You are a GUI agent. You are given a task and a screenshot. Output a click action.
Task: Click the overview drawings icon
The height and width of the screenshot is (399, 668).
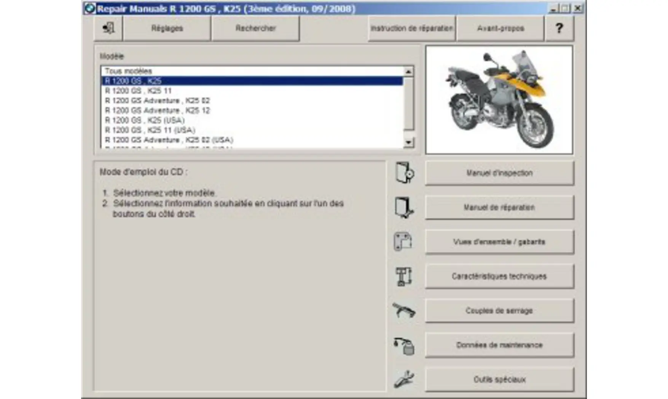click(x=403, y=242)
